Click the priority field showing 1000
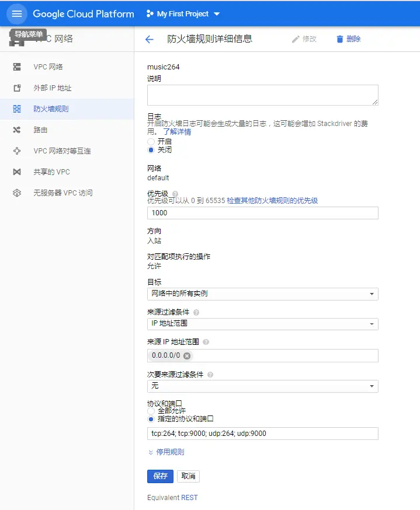Image resolution: width=420 pixels, height=510 pixels. [x=263, y=213]
